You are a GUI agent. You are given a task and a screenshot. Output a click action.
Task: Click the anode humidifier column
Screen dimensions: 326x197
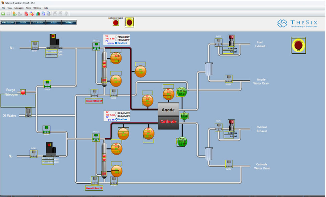pos(104,69)
